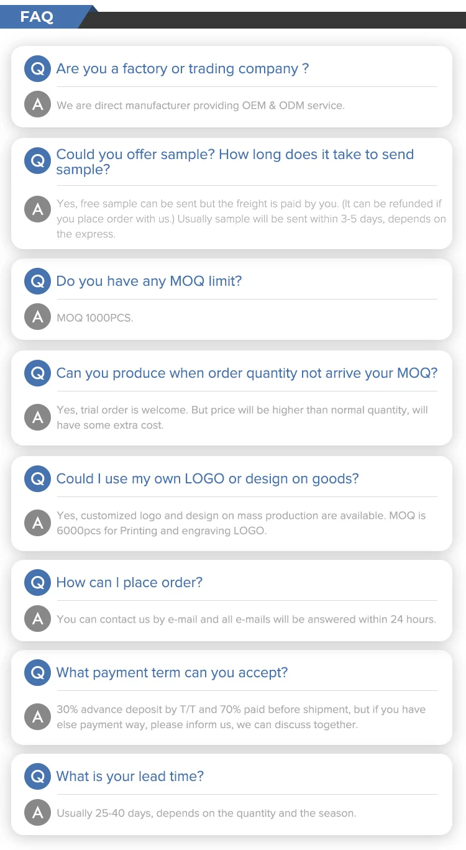
Task: Click the e-mail answered within 24 hours text
Action: click(x=246, y=619)
